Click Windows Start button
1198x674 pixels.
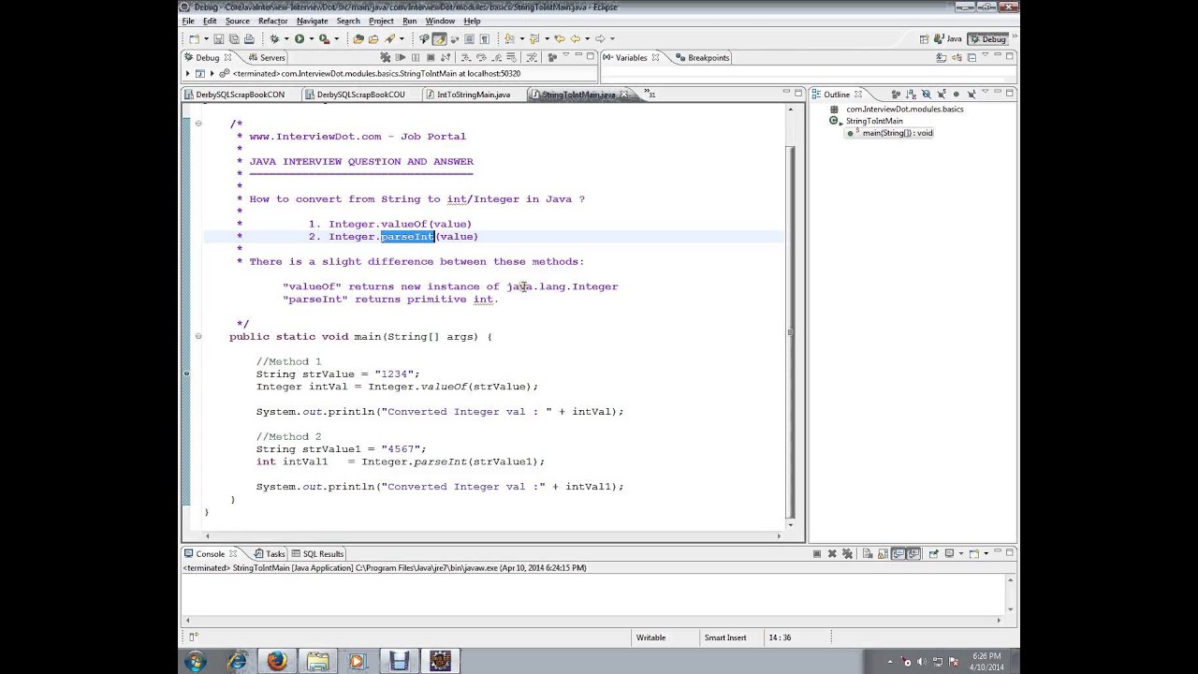click(196, 662)
